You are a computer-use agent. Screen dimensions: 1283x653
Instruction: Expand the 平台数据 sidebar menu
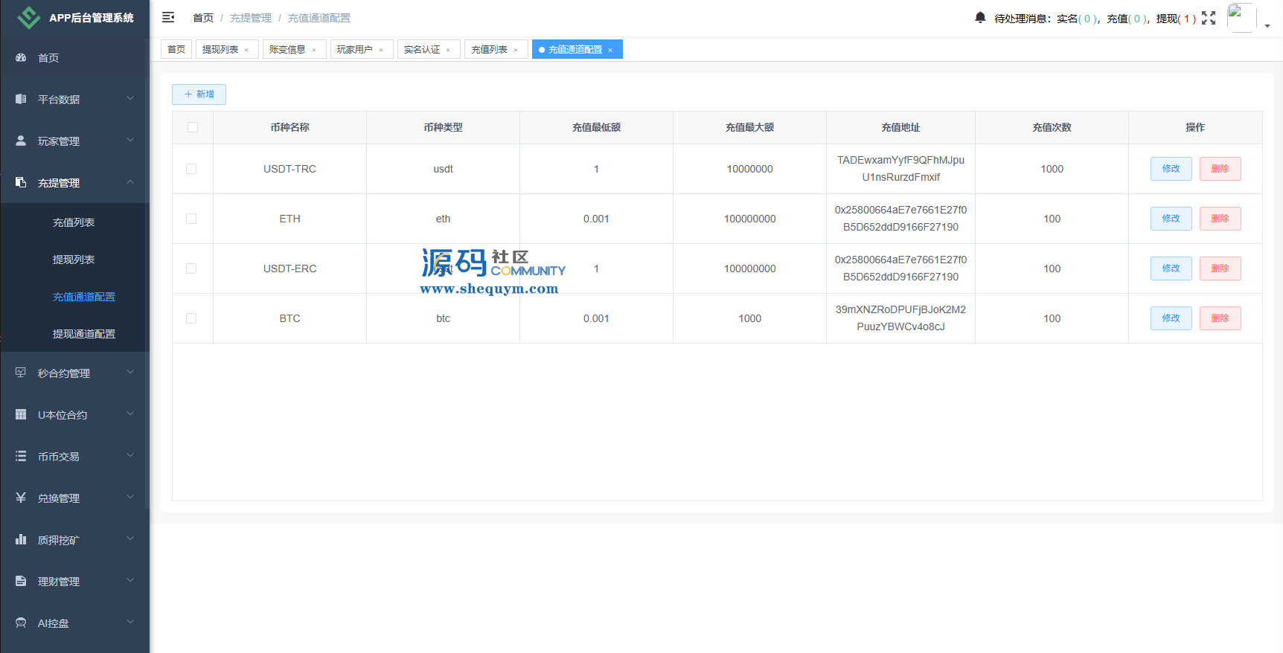pyautogui.click(x=74, y=99)
